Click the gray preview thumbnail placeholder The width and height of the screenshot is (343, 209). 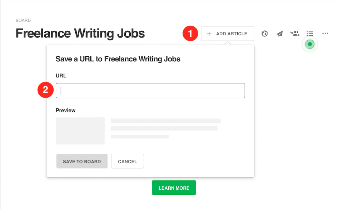tap(80, 131)
